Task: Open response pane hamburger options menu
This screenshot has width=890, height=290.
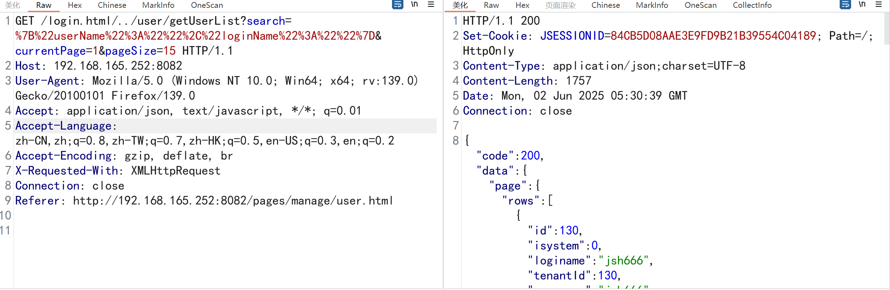Action: (x=879, y=5)
